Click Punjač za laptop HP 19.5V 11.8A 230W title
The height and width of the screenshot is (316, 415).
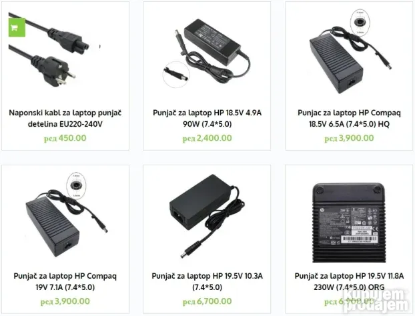349,281
